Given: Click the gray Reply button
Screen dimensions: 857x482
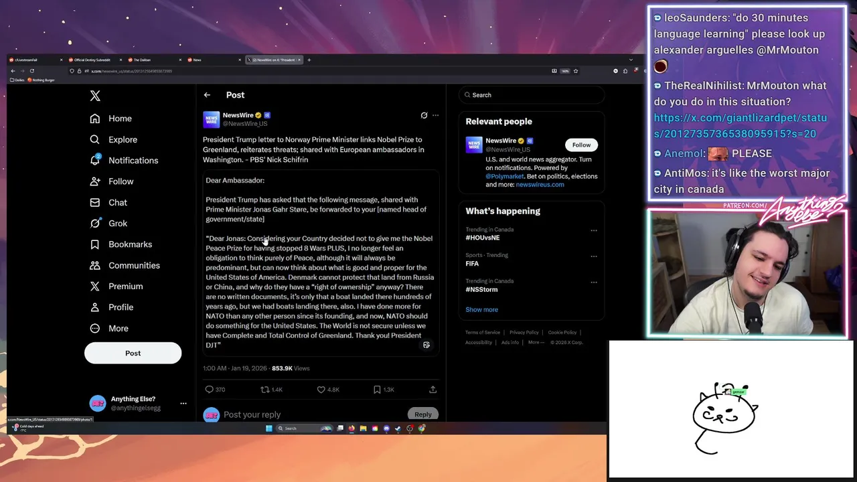Looking at the screenshot, I should 422,414.
